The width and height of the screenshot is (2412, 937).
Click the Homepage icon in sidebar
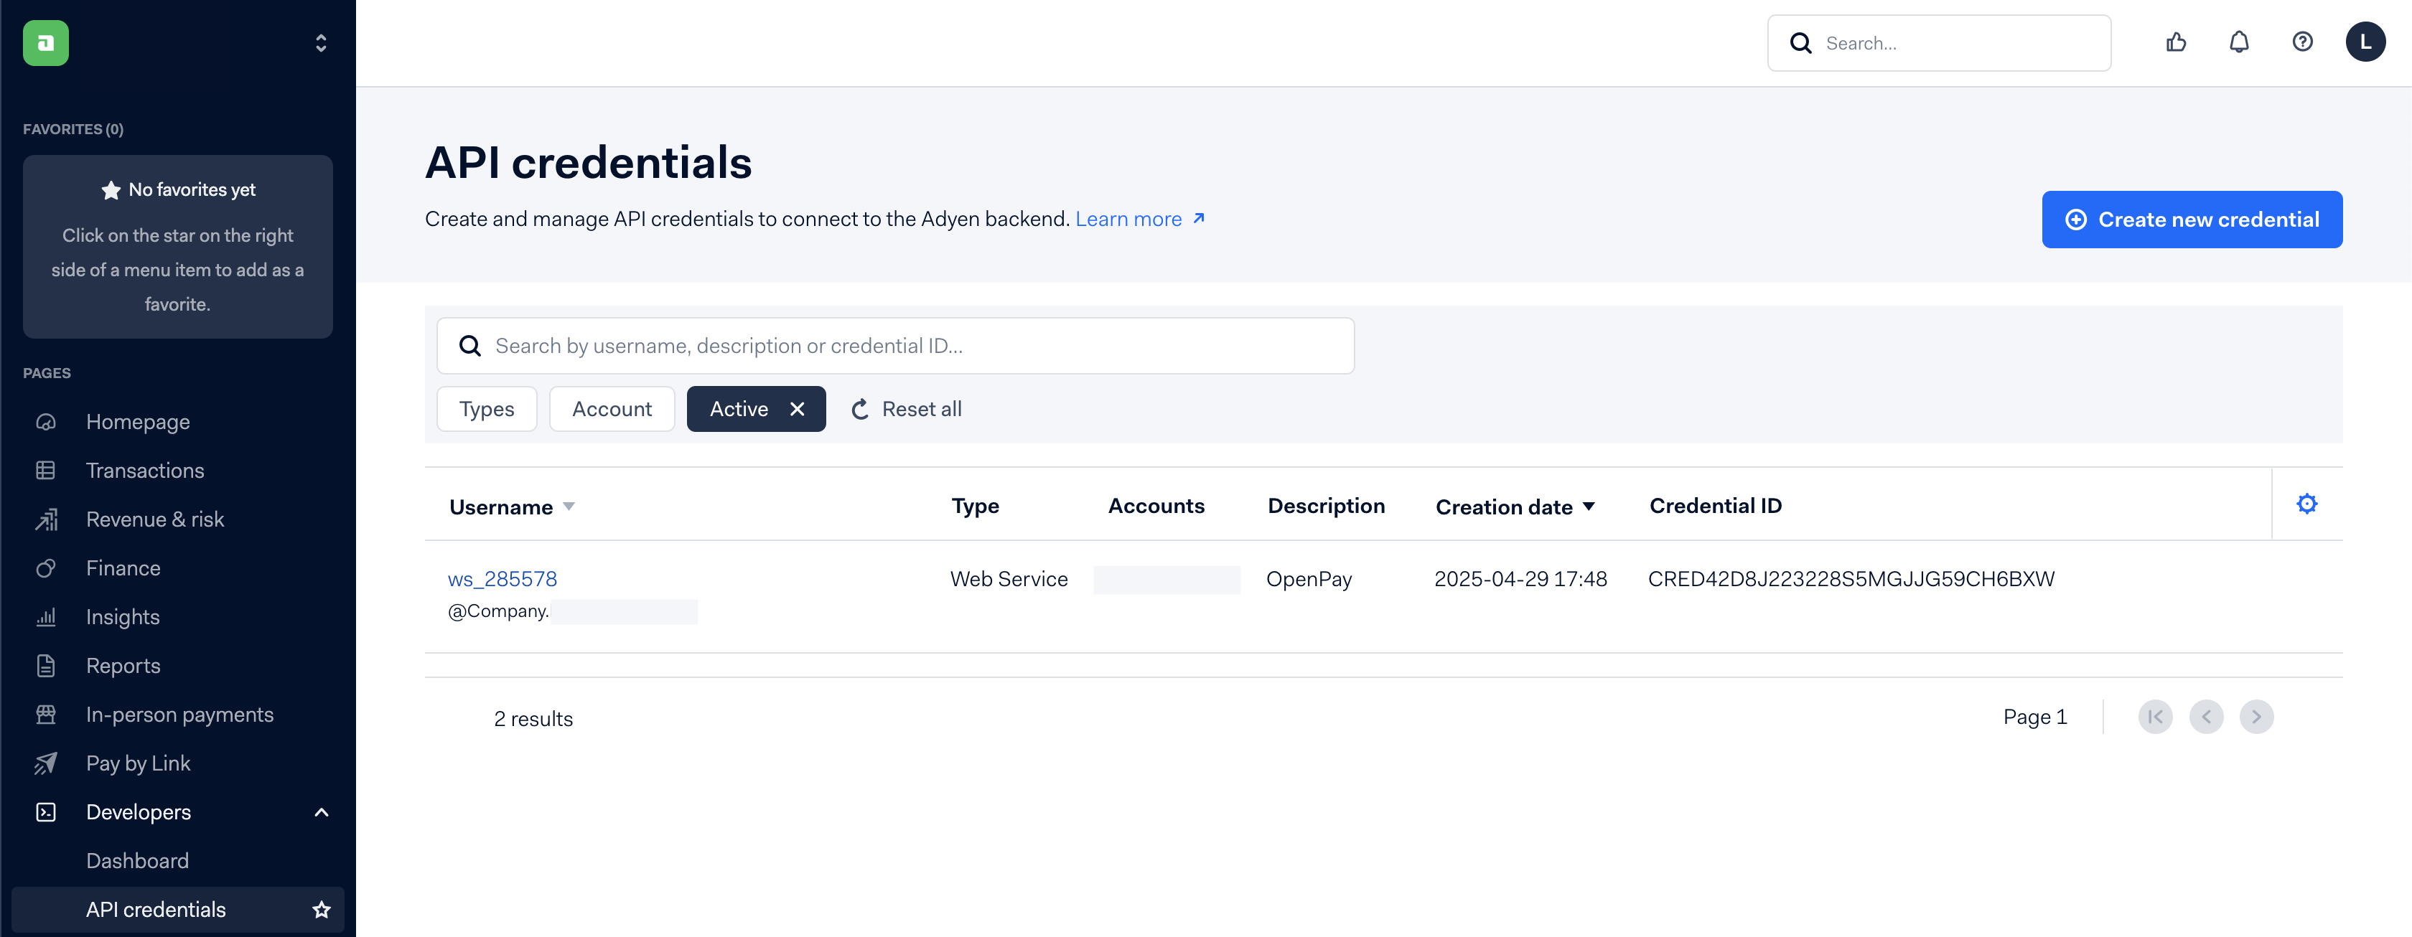click(46, 422)
